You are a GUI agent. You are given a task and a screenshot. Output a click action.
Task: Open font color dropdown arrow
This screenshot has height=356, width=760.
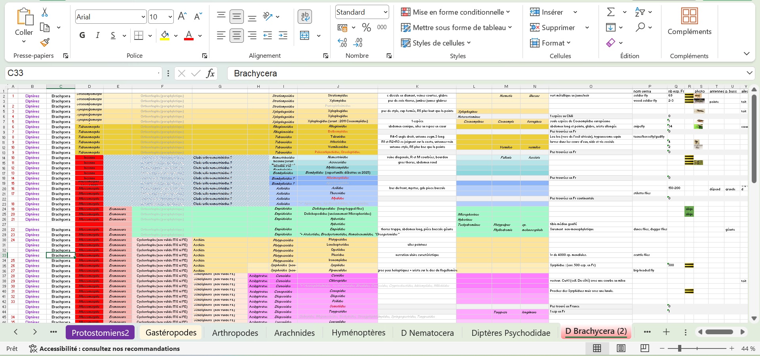pyautogui.click(x=200, y=36)
